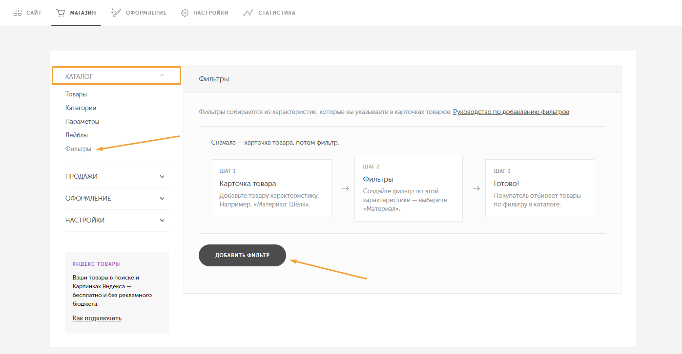Open Товары in the catalog menu
The height and width of the screenshot is (354, 682).
(76, 94)
